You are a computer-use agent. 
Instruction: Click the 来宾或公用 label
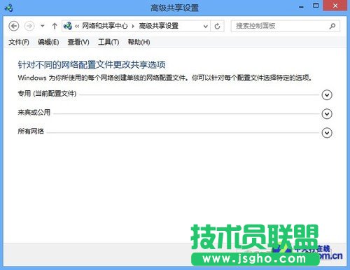pos(34,113)
